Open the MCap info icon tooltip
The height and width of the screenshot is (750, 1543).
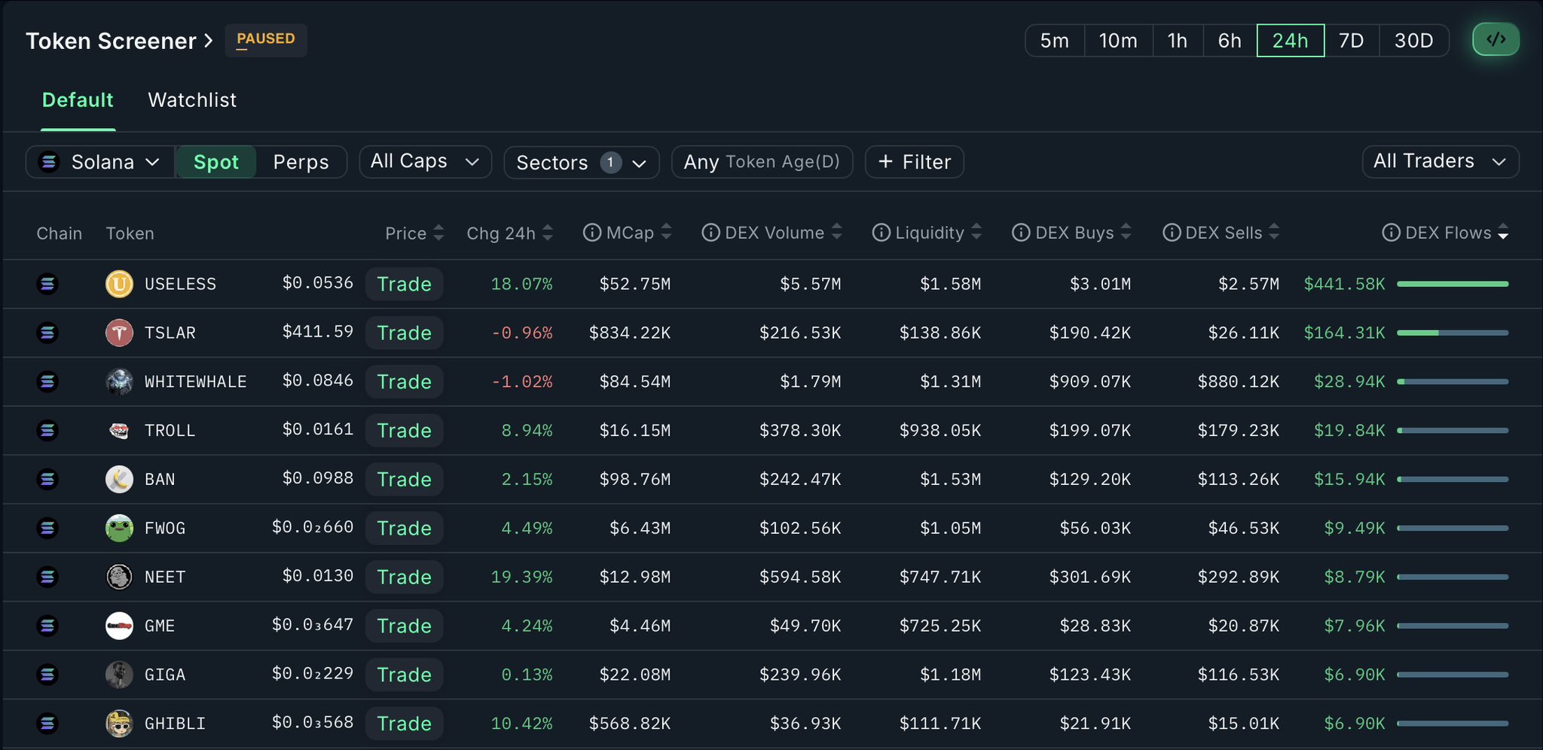click(x=592, y=233)
